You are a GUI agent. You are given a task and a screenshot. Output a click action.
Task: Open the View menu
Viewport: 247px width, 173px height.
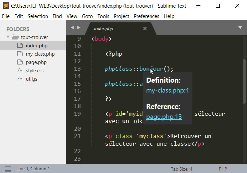point(72,16)
